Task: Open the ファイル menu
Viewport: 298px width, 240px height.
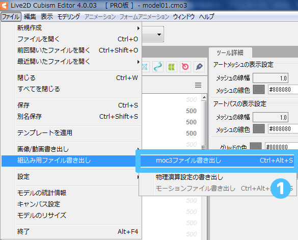Action: 11,17
